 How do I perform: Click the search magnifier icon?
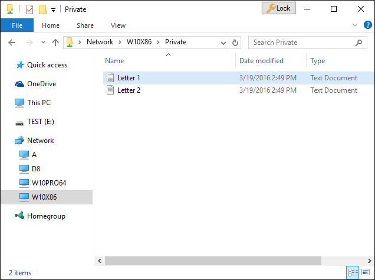coord(358,43)
